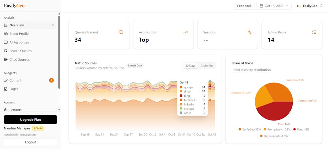Click the Logout button

[30, 142]
